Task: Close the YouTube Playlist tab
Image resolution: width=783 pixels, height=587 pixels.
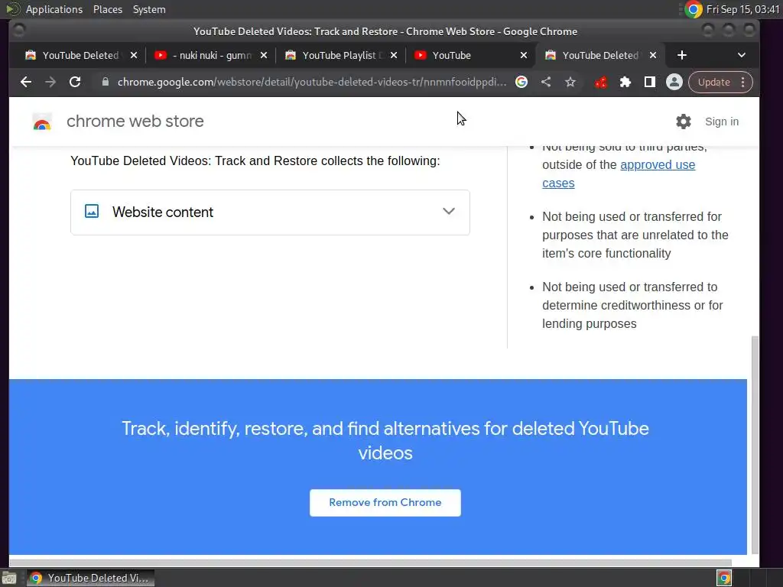Action: [x=394, y=55]
